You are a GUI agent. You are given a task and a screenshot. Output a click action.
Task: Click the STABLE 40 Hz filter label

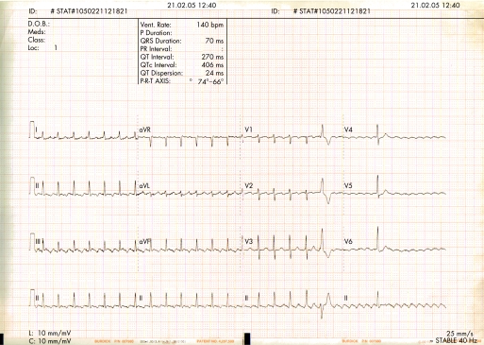pos(456,340)
